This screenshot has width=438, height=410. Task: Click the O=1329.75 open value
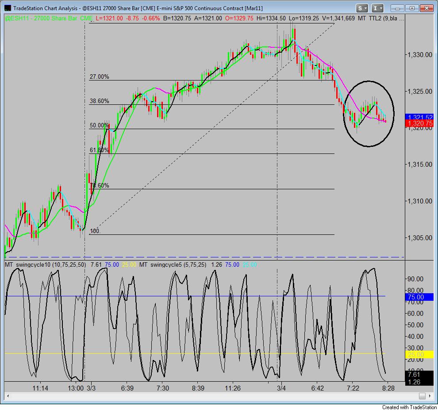pos(239,19)
